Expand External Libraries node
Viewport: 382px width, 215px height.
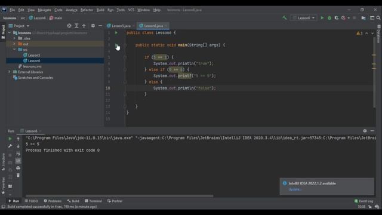click(x=10, y=72)
